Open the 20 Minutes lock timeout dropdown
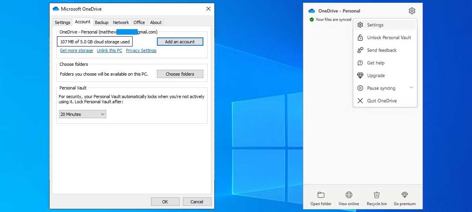The width and height of the screenshot is (472, 212). point(83,114)
